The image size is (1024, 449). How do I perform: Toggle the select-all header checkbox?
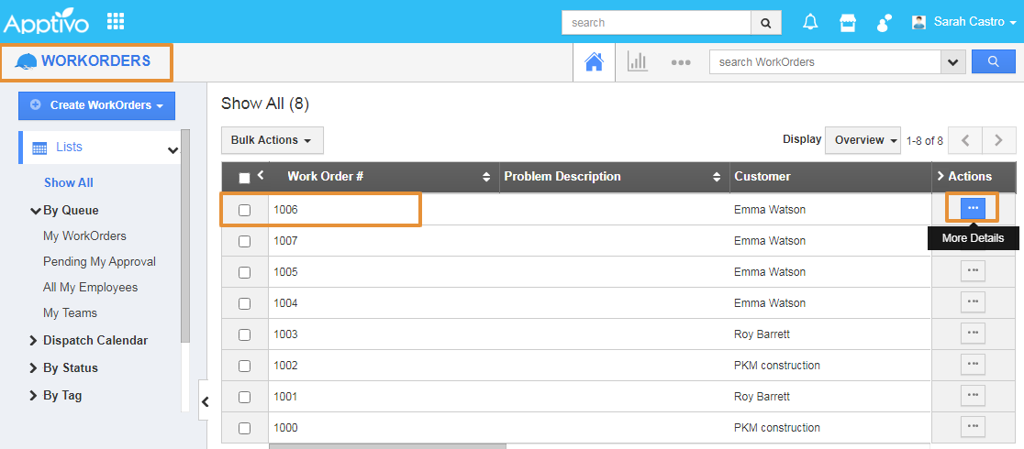point(244,178)
